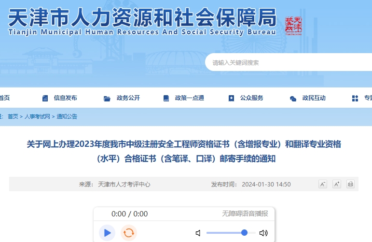The image size is (372, 242).
Task: Click the loud volume speaker icon
Action: pos(263,233)
